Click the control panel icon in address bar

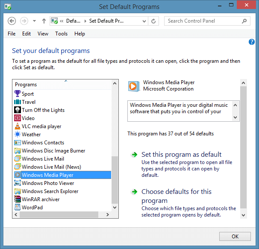(x=54, y=21)
